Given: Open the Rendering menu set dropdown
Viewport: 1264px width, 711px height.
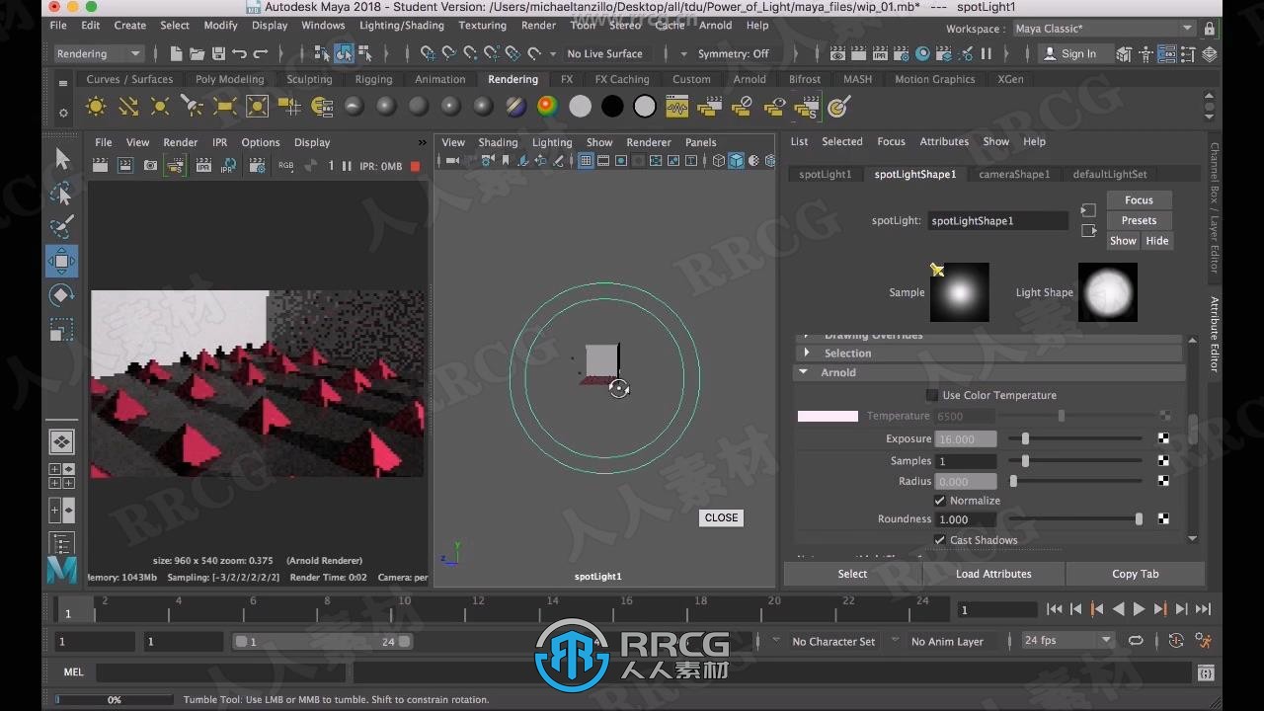Looking at the screenshot, I should coord(99,53).
